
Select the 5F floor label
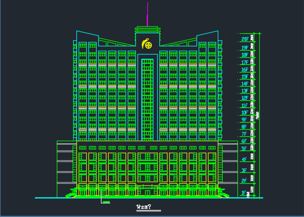coord(244,149)
